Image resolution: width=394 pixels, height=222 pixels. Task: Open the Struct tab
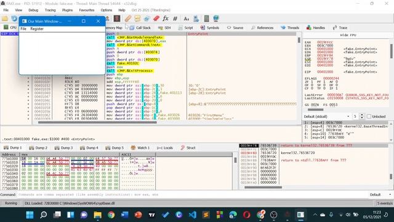(x=188, y=148)
